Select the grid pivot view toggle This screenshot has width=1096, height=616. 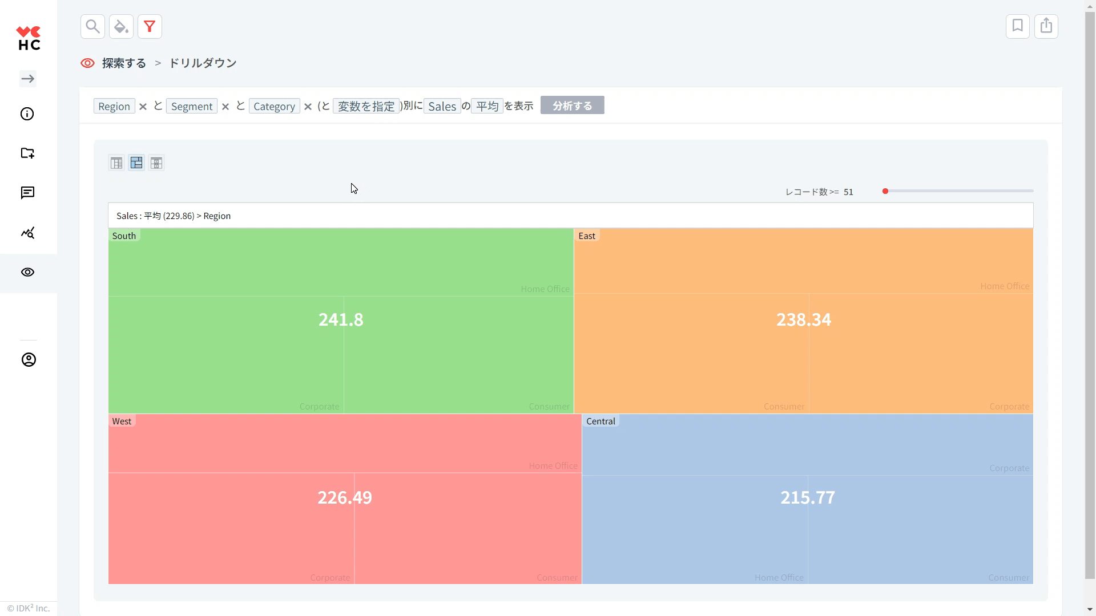[x=156, y=163]
